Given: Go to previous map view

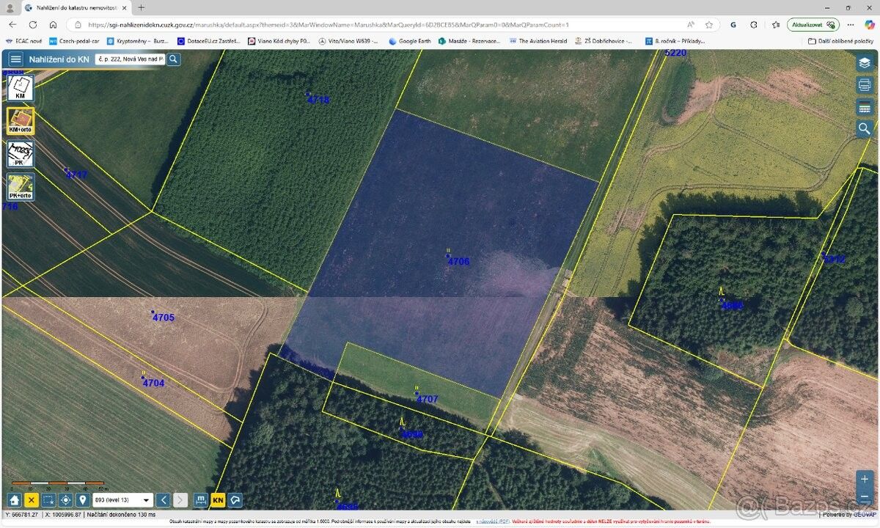Looking at the screenshot, I should tap(164, 500).
